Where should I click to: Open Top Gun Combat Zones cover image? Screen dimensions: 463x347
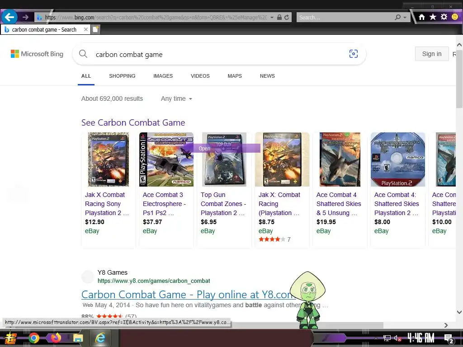pyautogui.click(x=224, y=159)
